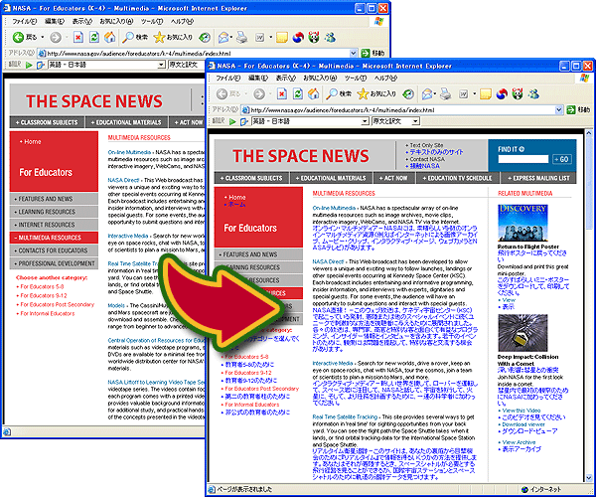This screenshot has height=497, width=596.
Task: Click the Mail icon in the front window toolbar
Action: pyautogui.click(x=428, y=93)
